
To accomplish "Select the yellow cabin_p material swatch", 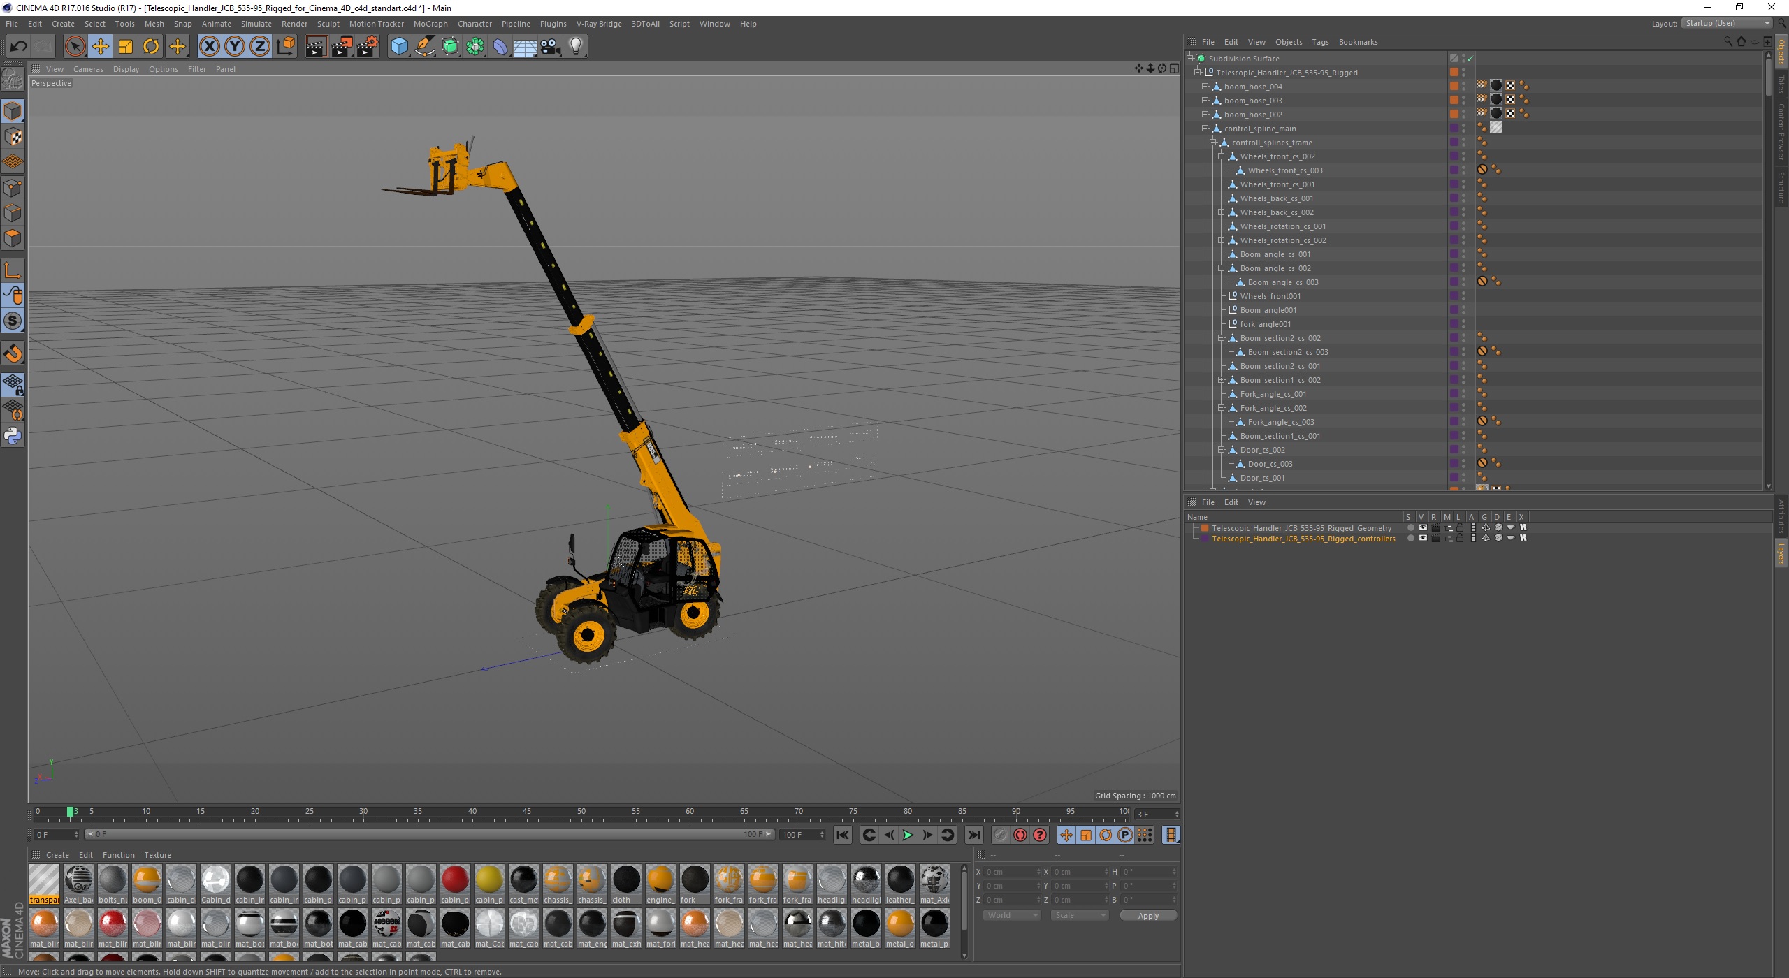I will coord(489,884).
